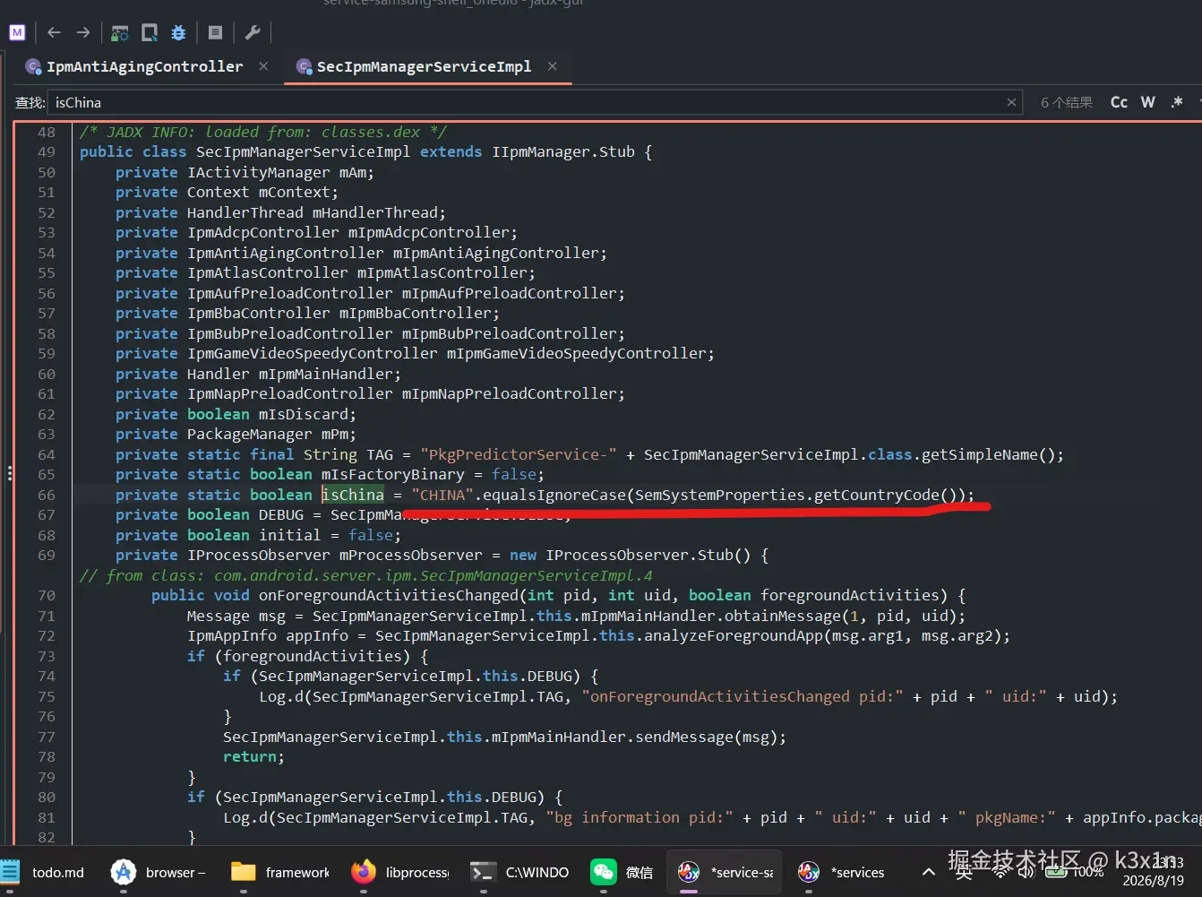Click IIpmManager.Stub in class declaration

[x=563, y=152]
